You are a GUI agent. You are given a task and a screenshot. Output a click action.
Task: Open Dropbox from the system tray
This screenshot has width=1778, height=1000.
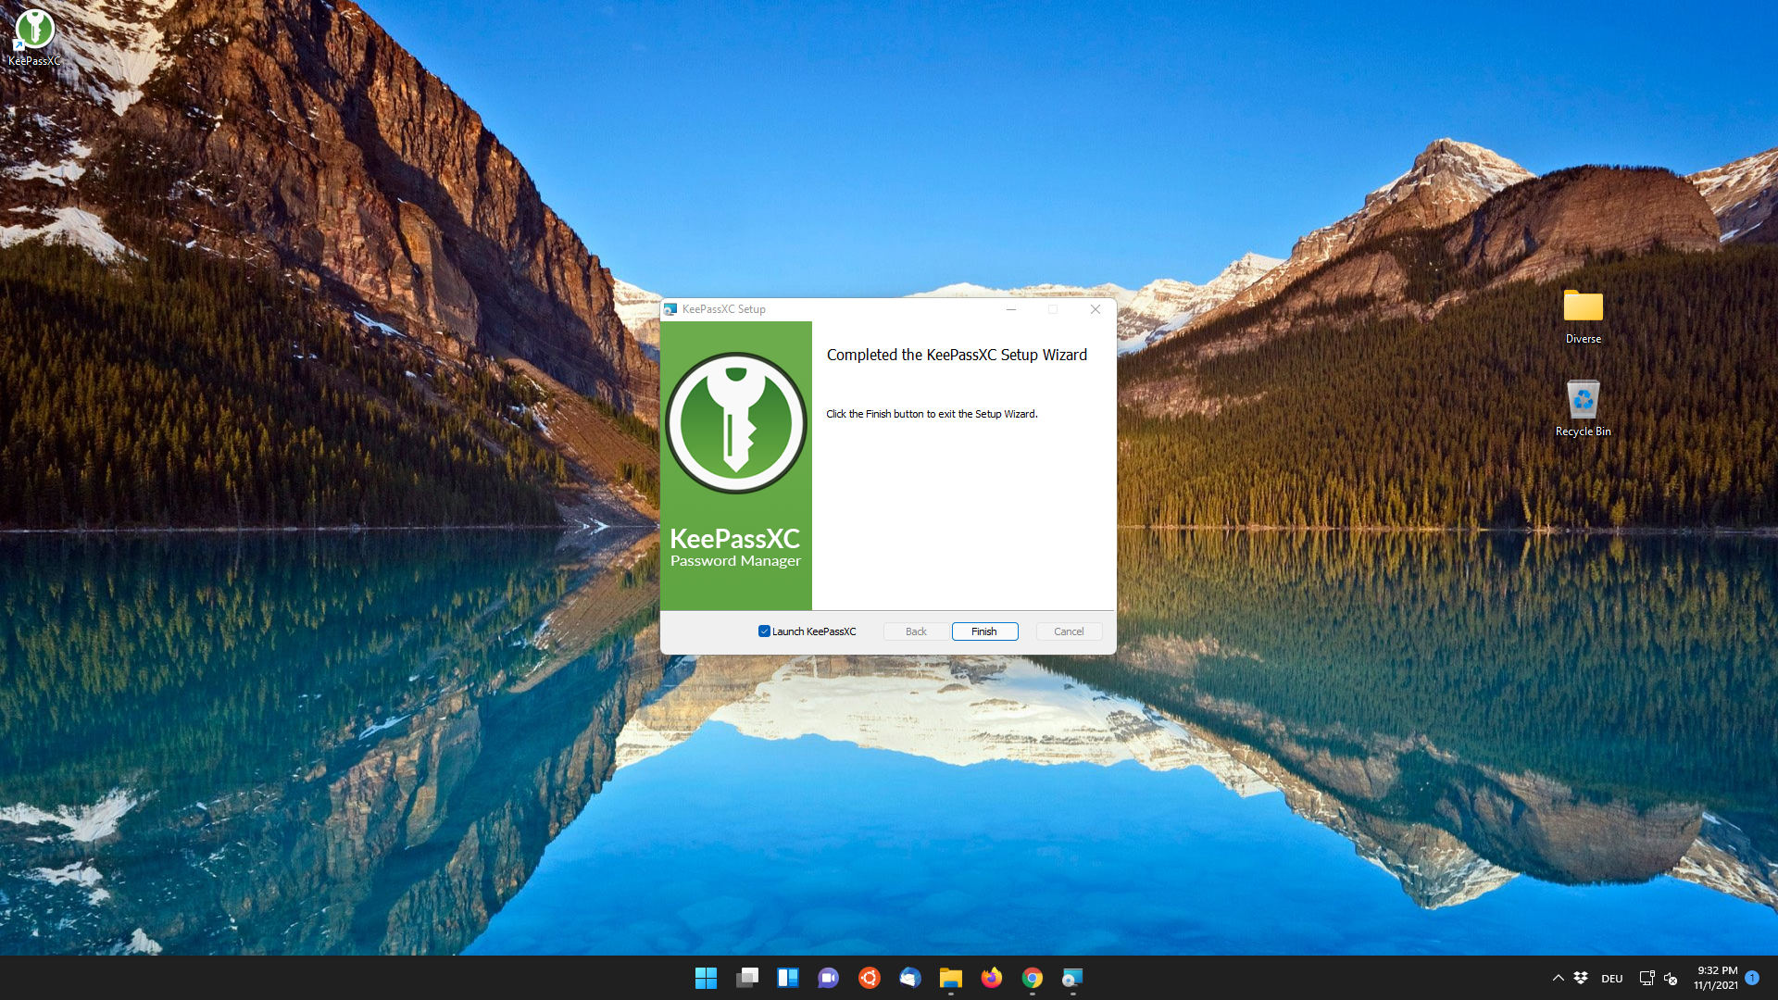1582,978
